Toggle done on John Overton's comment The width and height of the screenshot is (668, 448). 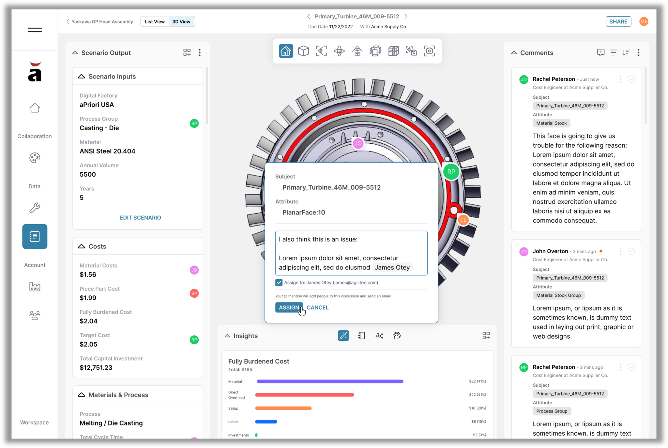pos(631,251)
